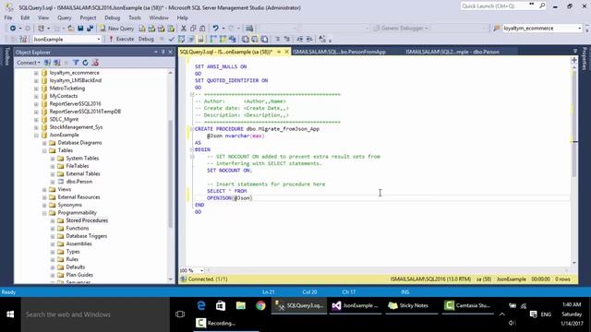Click the Save All icon
The height and width of the screenshot is (332, 591).
tap(90, 29)
